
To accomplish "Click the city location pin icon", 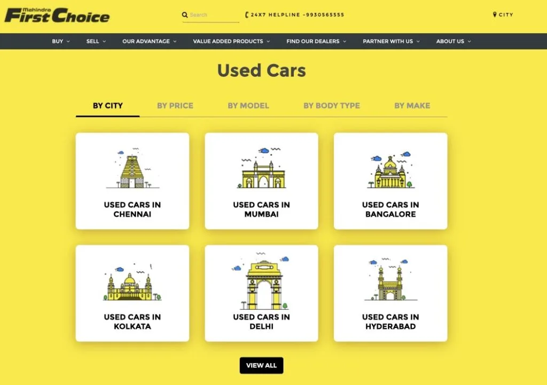I will [x=495, y=14].
